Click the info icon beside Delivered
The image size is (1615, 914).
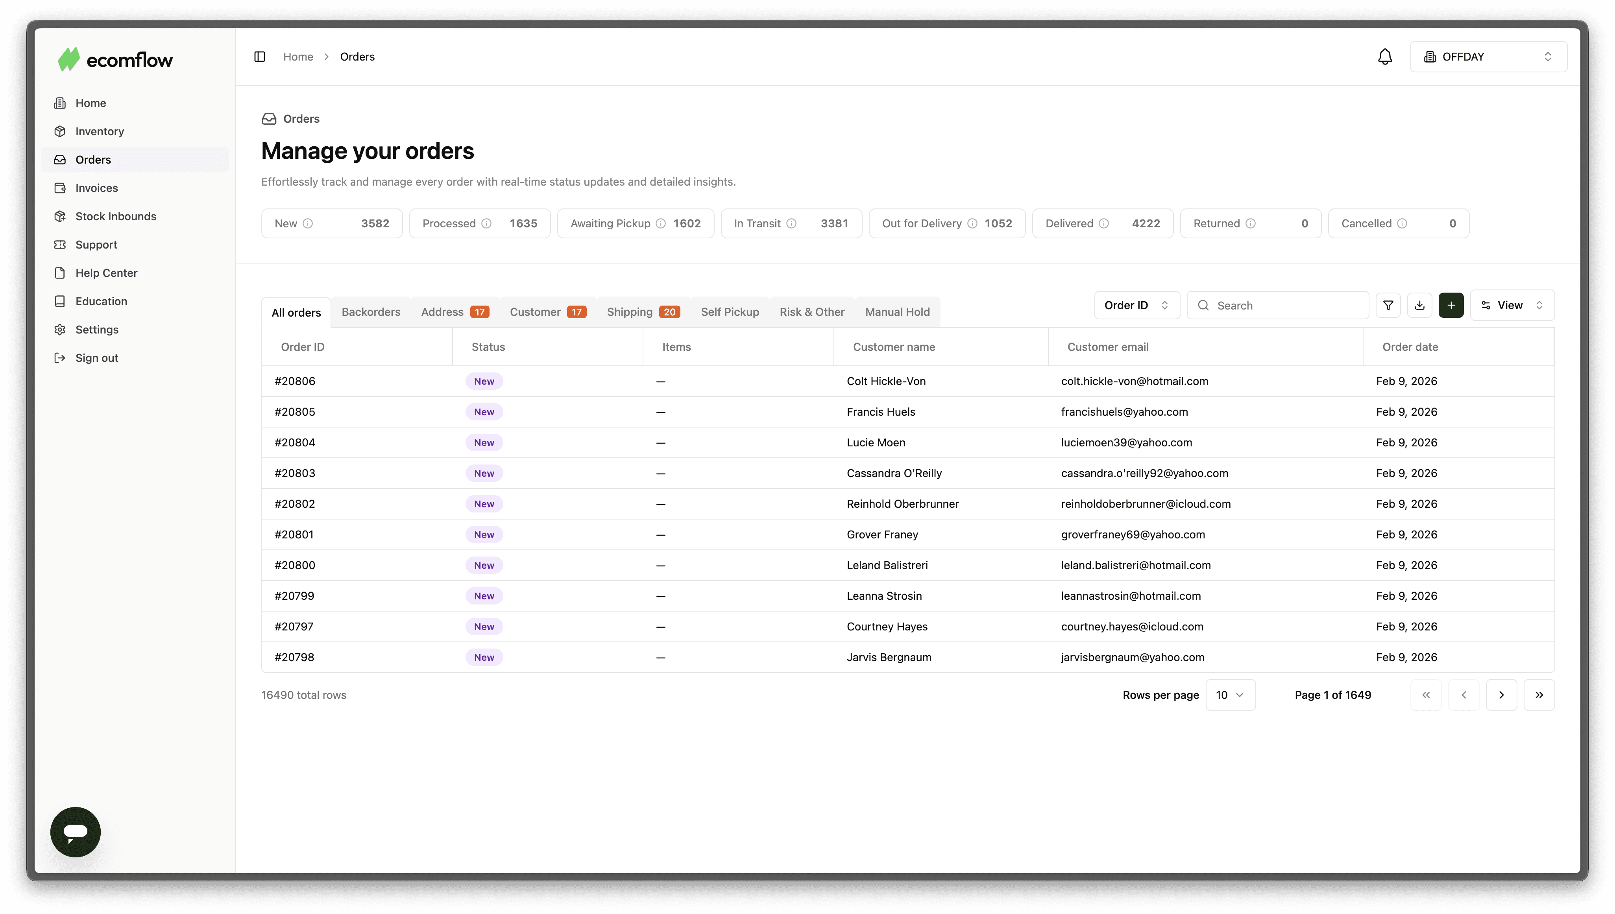pyautogui.click(x=1103, y=223)
